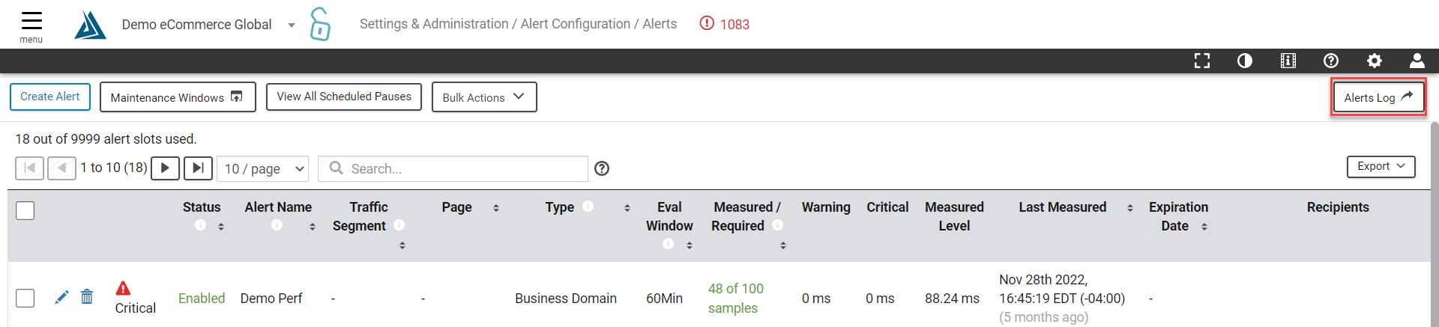
Task: Tick the select-all header checkbox
Action: coord(25,211)
